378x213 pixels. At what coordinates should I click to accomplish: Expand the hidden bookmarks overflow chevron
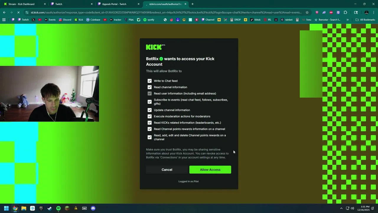tap(348, 20)
